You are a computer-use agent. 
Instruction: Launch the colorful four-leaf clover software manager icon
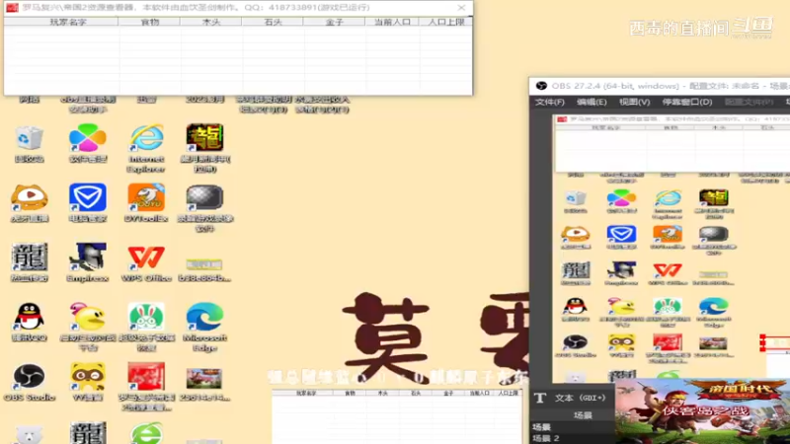point(88,138)
